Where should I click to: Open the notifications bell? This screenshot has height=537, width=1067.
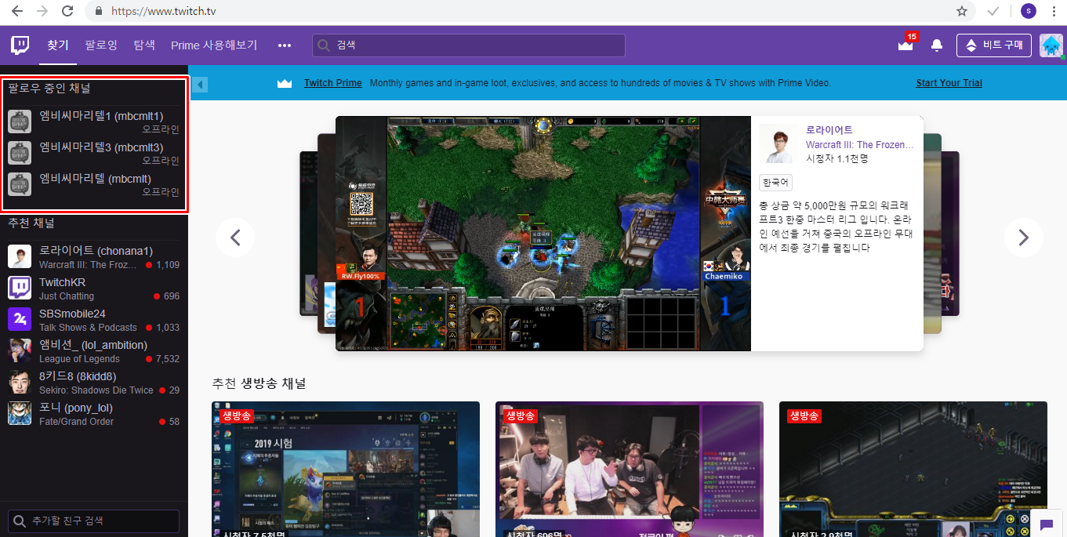[x=936, y=45]
